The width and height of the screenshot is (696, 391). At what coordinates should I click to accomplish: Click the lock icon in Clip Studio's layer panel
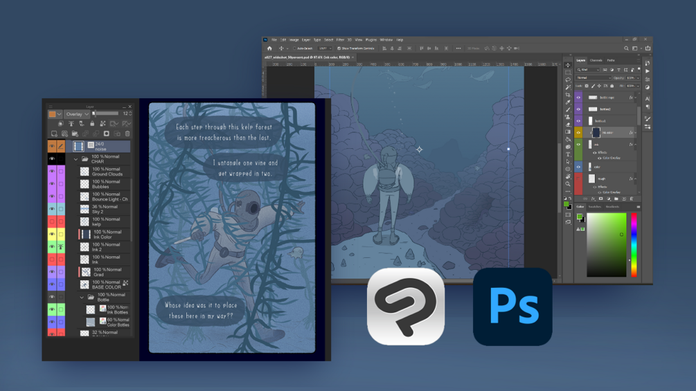pyautogui.click(x=92, y=124)
